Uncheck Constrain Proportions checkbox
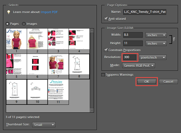 coord(106,50)
